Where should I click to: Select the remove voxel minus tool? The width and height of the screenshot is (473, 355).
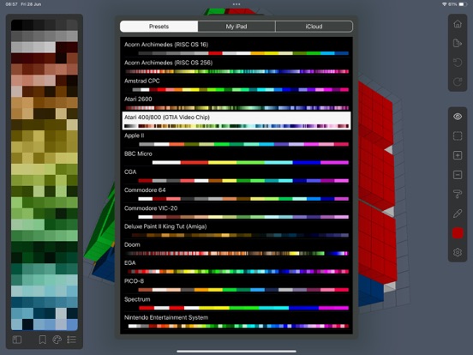coord(458,175)
